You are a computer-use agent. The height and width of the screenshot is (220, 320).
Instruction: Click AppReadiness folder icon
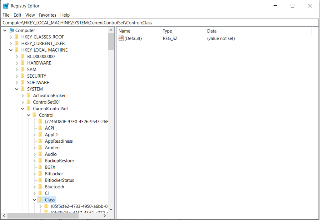41,141
